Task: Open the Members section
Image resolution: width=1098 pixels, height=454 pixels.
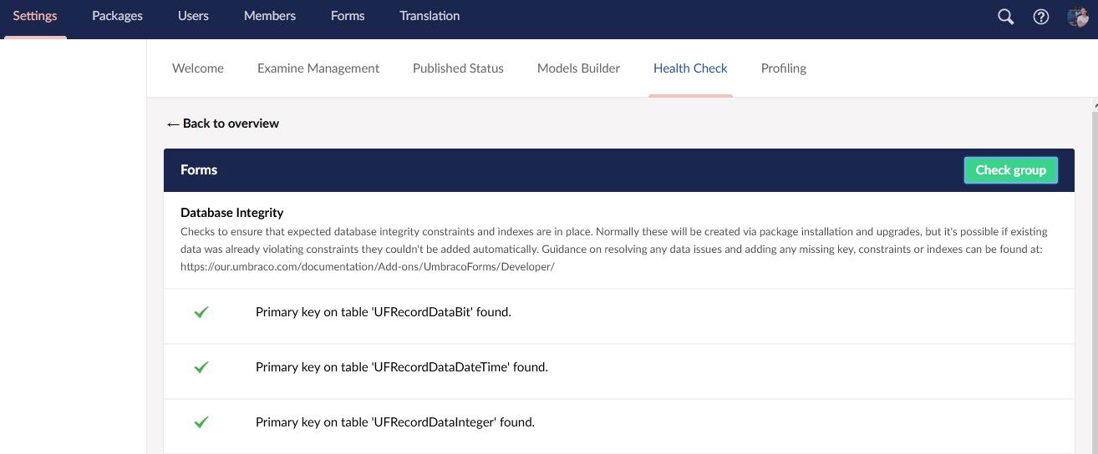Action: tap(270, 16)
